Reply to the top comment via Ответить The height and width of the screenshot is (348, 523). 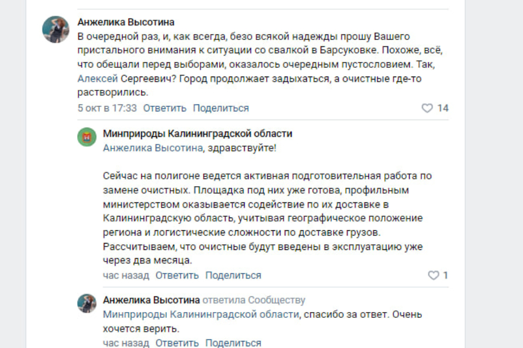(164, 108)
